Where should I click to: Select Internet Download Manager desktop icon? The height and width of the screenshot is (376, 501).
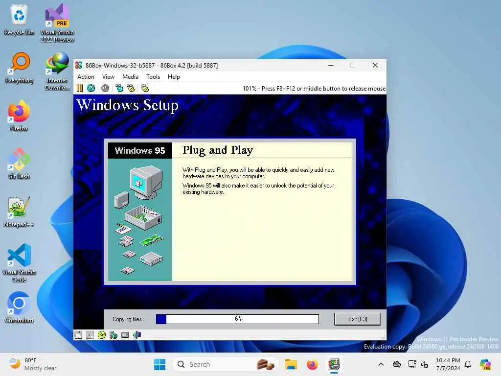57,71
